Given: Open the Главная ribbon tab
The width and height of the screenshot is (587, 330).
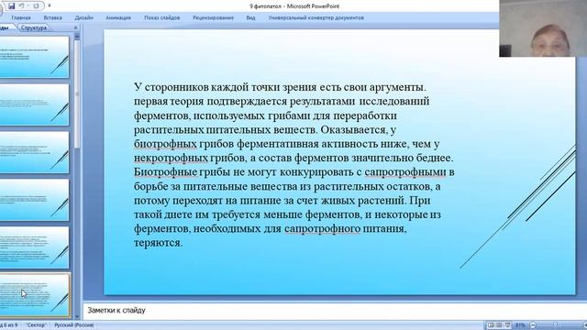Looking at the screenshot, I should [21, 17].
